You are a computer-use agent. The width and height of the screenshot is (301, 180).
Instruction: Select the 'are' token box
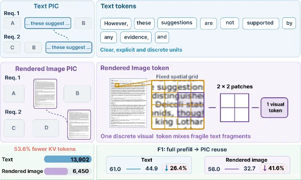(209, 23)
